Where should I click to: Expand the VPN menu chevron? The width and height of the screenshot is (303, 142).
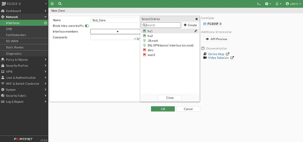click(x=45, y=72)
